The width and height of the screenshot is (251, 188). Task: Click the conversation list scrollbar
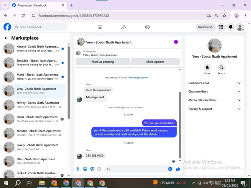[69, 82]
